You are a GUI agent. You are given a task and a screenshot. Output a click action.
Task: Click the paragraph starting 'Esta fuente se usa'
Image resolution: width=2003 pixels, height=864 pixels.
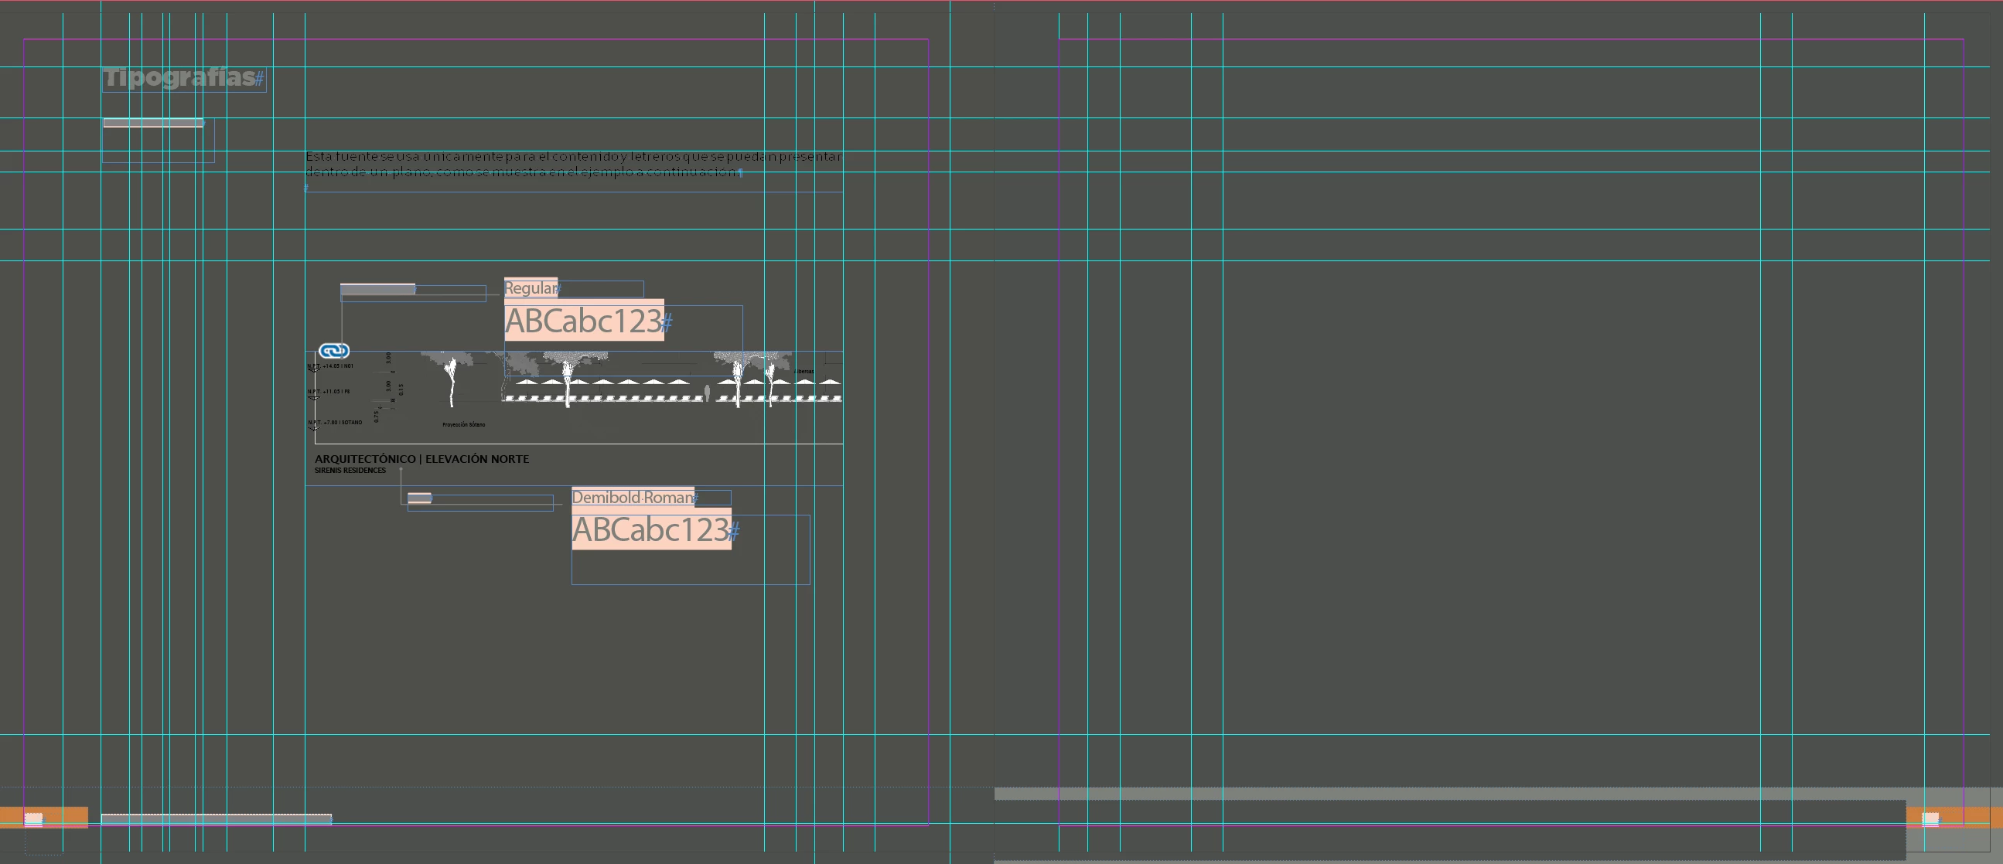point(572,164)
